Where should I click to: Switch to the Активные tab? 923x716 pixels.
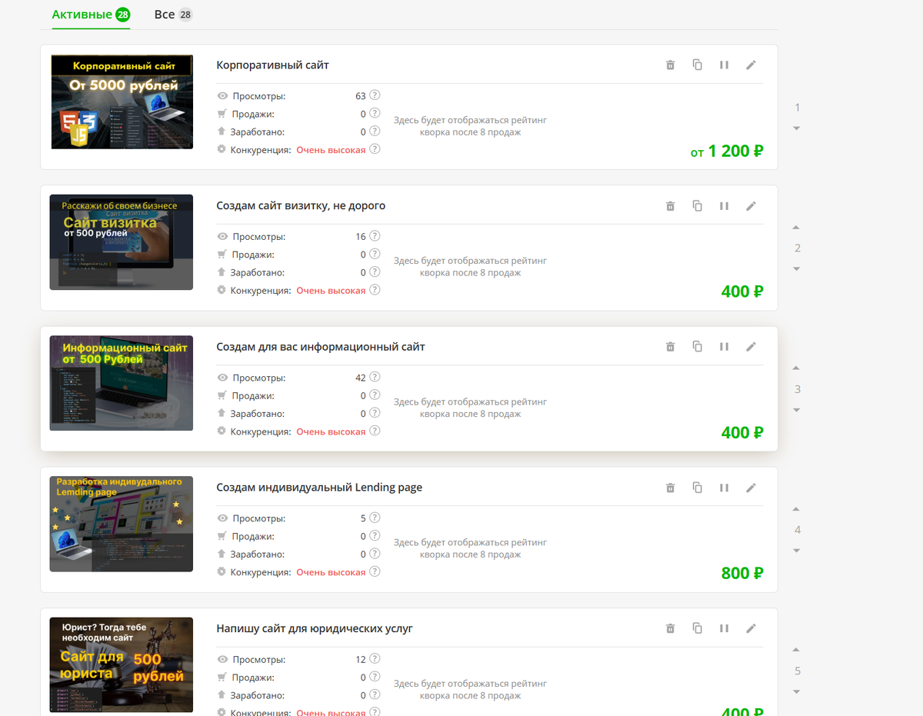pyautogui.click(x=91, y=15)
